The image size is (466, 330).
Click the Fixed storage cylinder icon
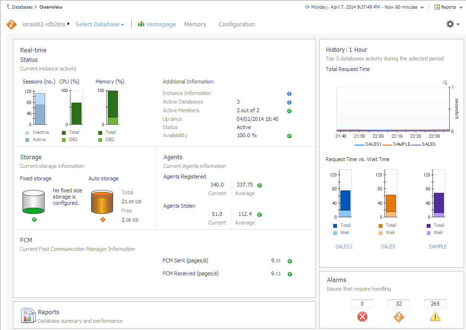click(34, 201)
